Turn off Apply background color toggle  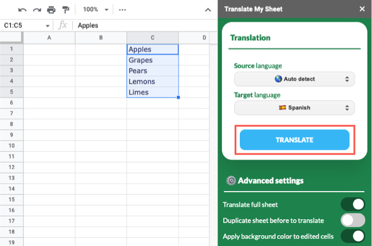point(353,236)
